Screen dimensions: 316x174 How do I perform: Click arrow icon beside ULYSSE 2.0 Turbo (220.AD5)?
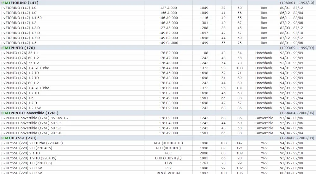(4, 143)
